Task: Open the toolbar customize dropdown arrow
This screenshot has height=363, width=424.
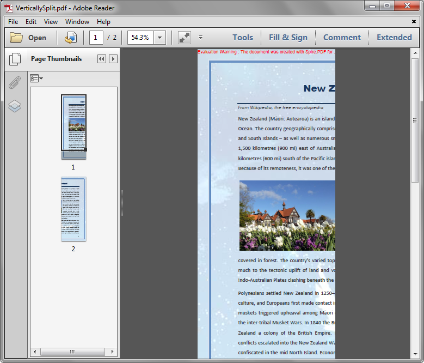Action: click(x=200, y=38)
